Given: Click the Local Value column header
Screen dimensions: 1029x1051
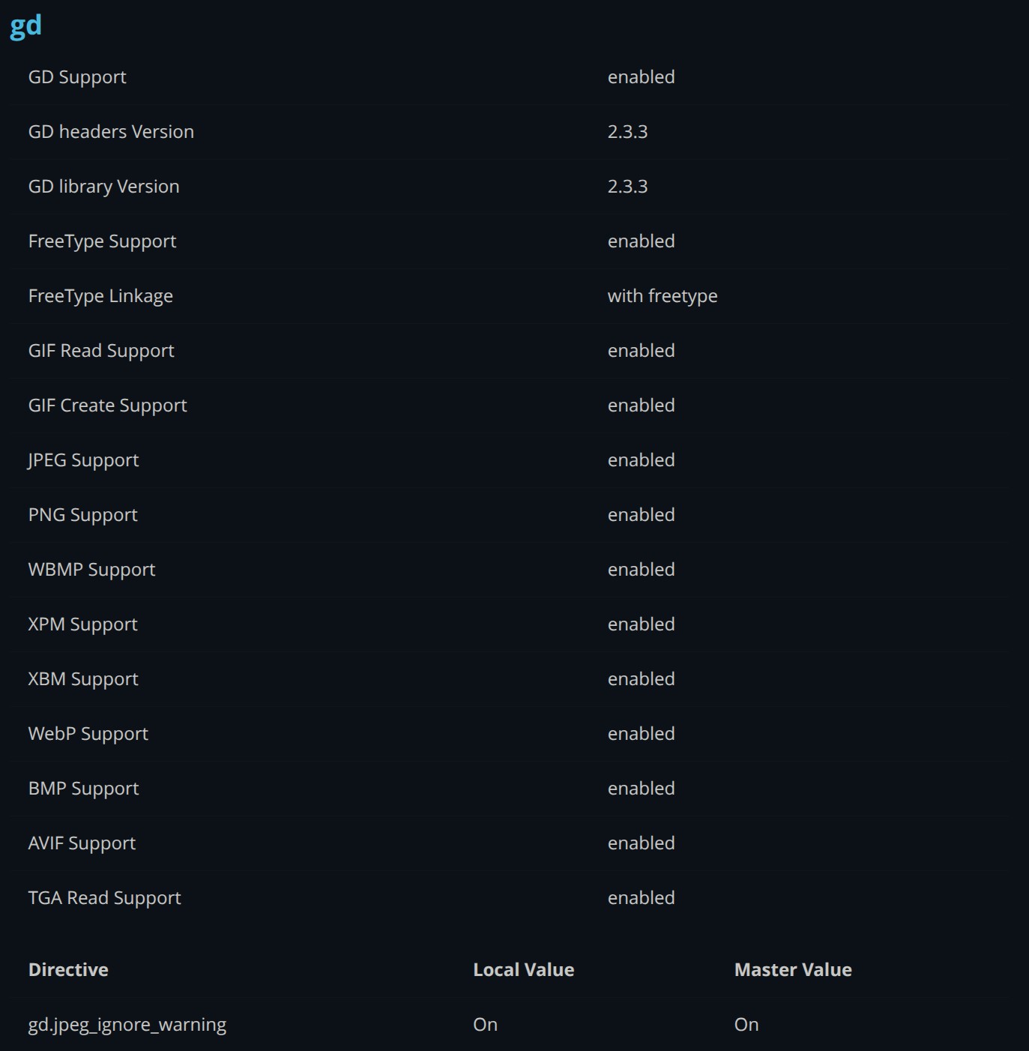Looking at the screenshot, I should pyautogui.click(x=523, y=970).
